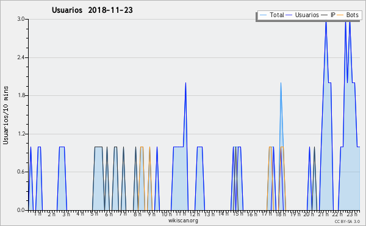Click the peak of 2 users near 11 h
Screen dimensions: 366x226
185,82
